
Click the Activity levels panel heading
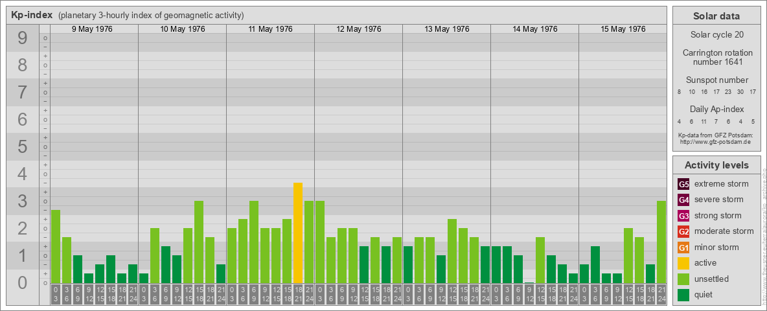pos(716,165)
